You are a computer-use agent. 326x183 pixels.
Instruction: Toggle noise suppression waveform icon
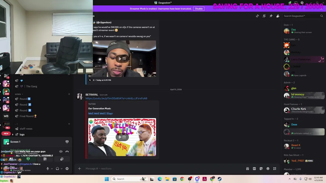(61, 151)
